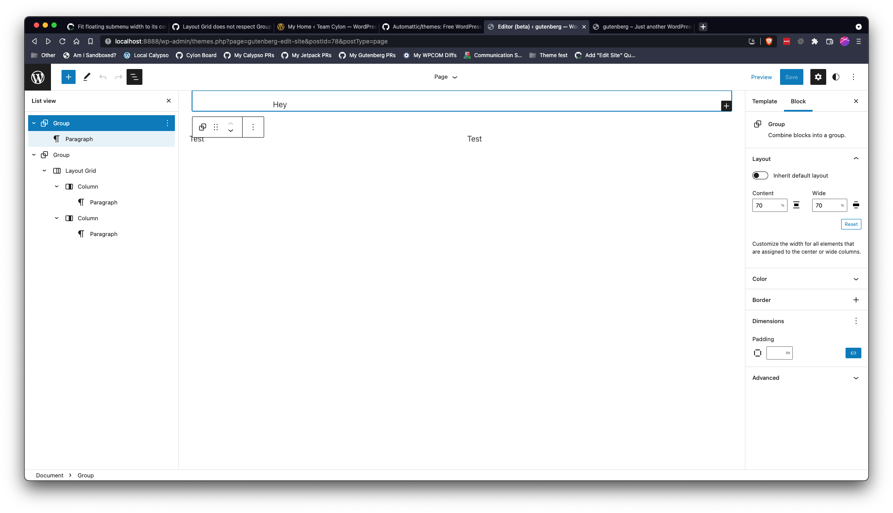Open editor Settings gear
The image size is (893, 513).
tap(818, 77)
